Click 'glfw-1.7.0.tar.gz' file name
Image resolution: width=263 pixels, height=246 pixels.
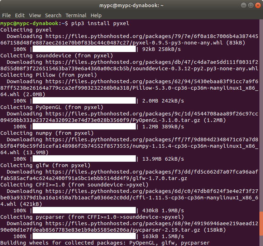pos(160,178)
